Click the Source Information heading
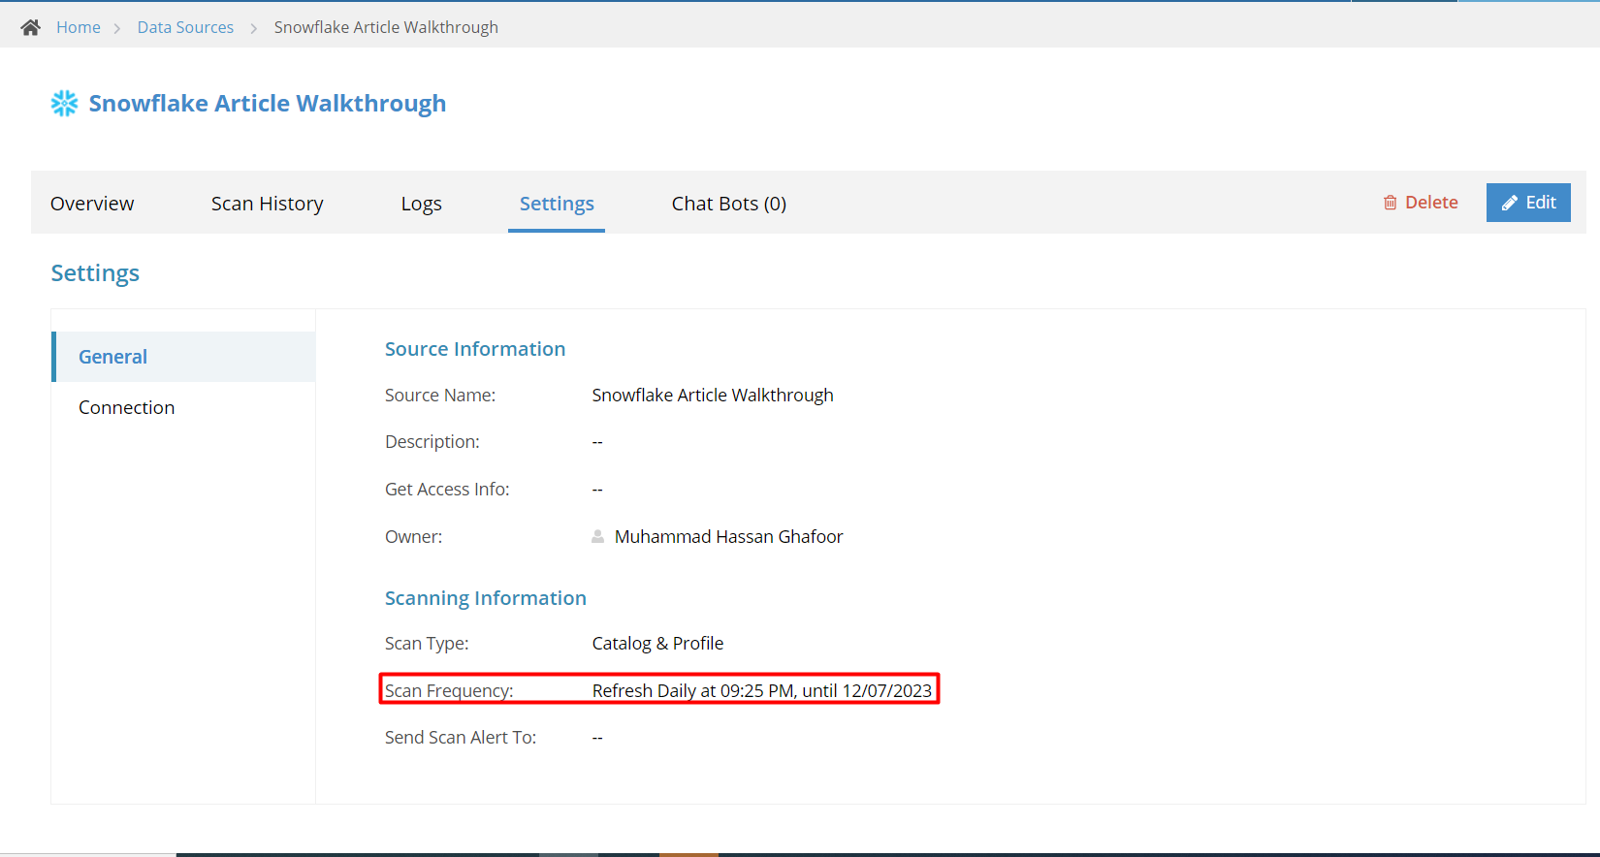This screenshot has width=1600, height=857. click(475, 349)
